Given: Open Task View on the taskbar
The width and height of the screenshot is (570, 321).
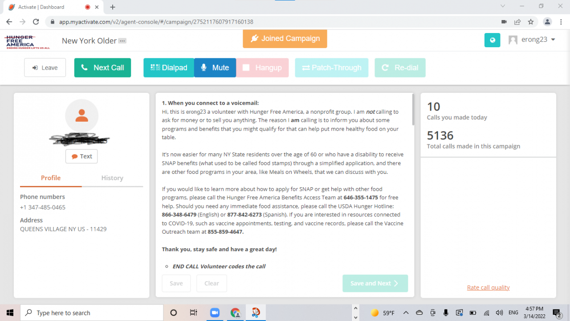Looking at the screenshot, I should (x=193, y=313).
